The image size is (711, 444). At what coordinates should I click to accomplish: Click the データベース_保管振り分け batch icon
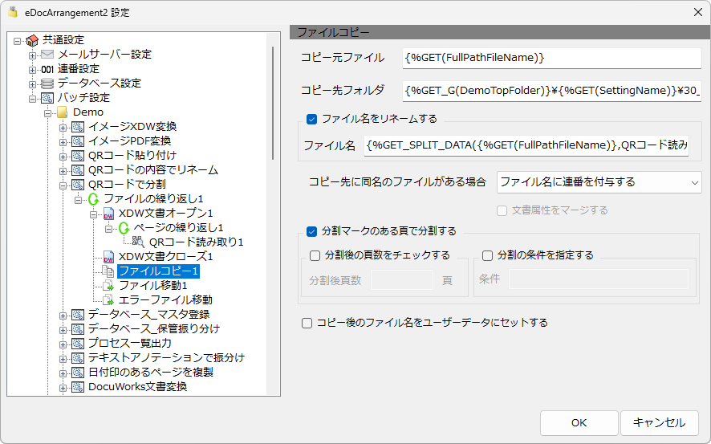(x=78, y=329)
